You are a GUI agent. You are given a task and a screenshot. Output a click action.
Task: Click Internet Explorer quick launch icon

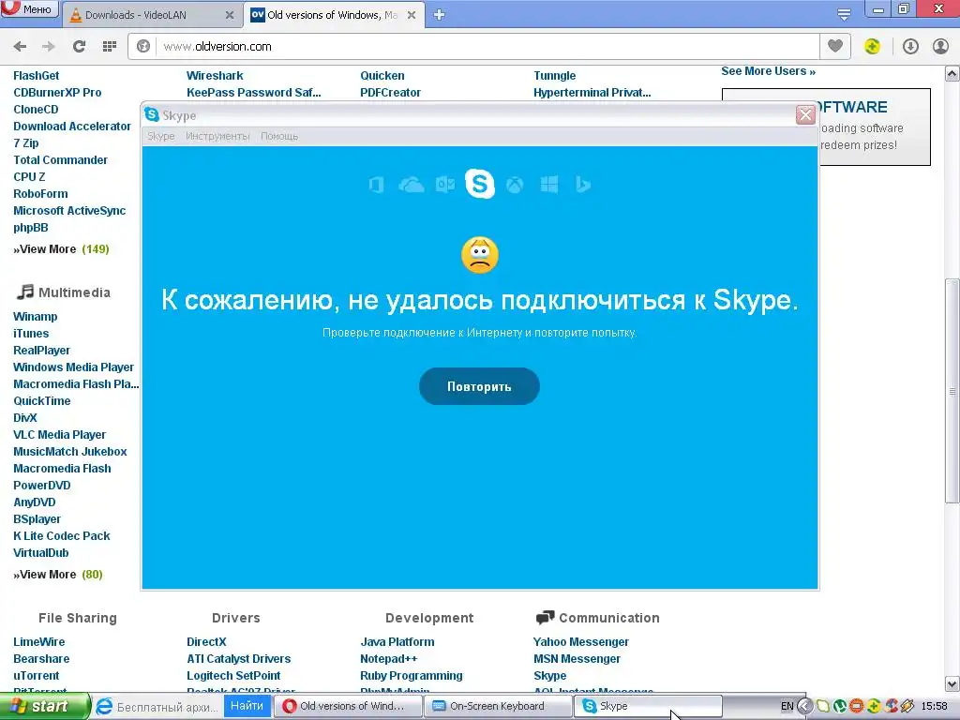click(x=105, y=707)
